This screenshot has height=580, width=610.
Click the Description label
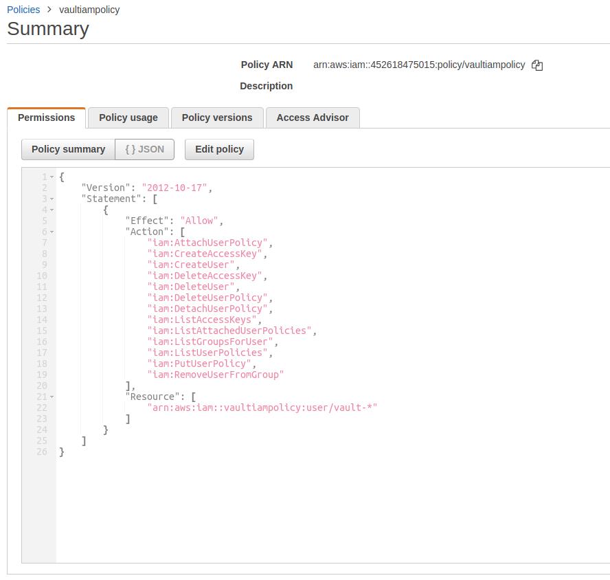pos(266,86)
